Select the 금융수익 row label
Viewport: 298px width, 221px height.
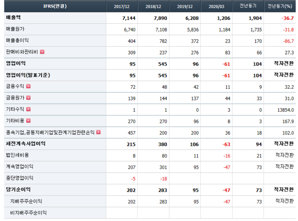(x=15, y=86)
